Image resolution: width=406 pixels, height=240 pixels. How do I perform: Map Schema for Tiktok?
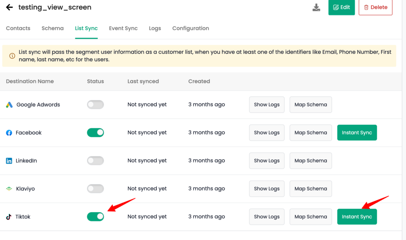[x=311, y=217]
